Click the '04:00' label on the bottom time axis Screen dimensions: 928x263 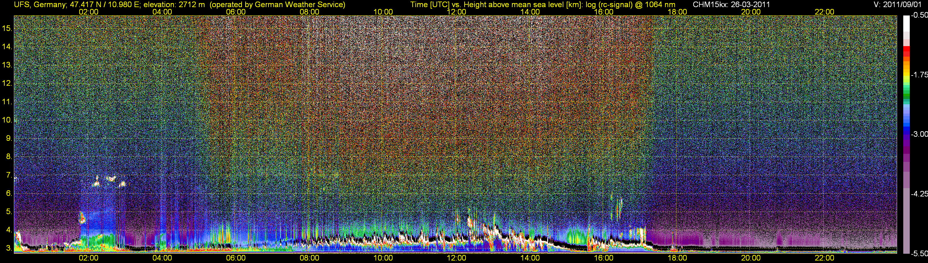pyautogui.click(x=162, y=258)
